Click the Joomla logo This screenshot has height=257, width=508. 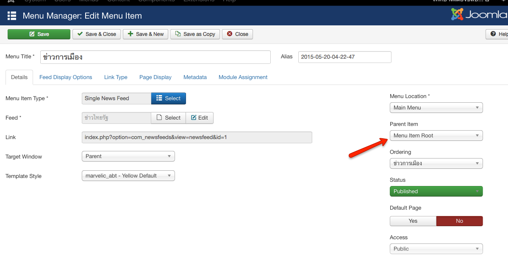coord(479,15)
